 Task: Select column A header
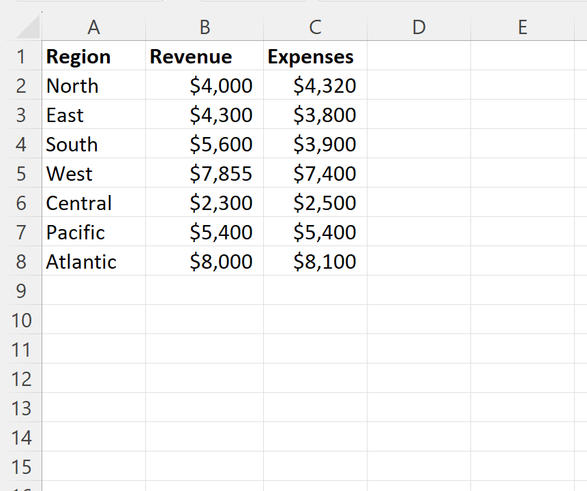tap(93, 27)
